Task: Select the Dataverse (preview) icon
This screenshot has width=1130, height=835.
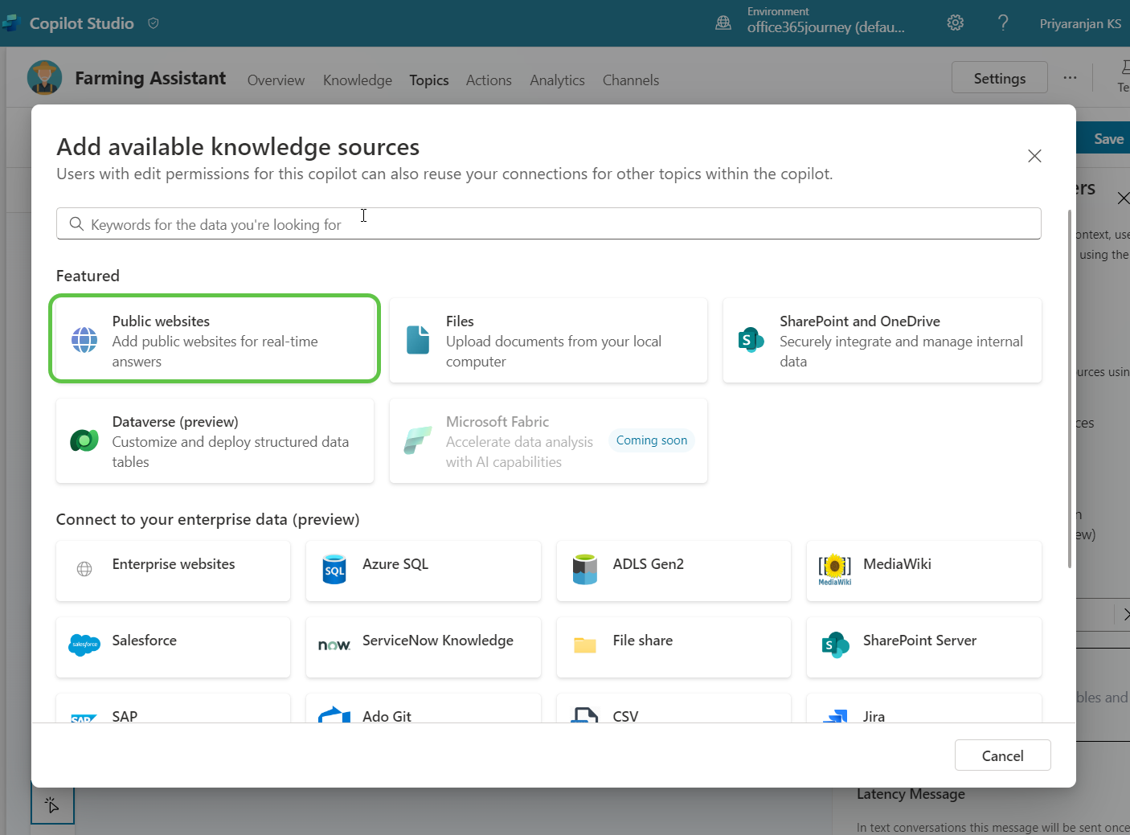Action: click(84, 440)
